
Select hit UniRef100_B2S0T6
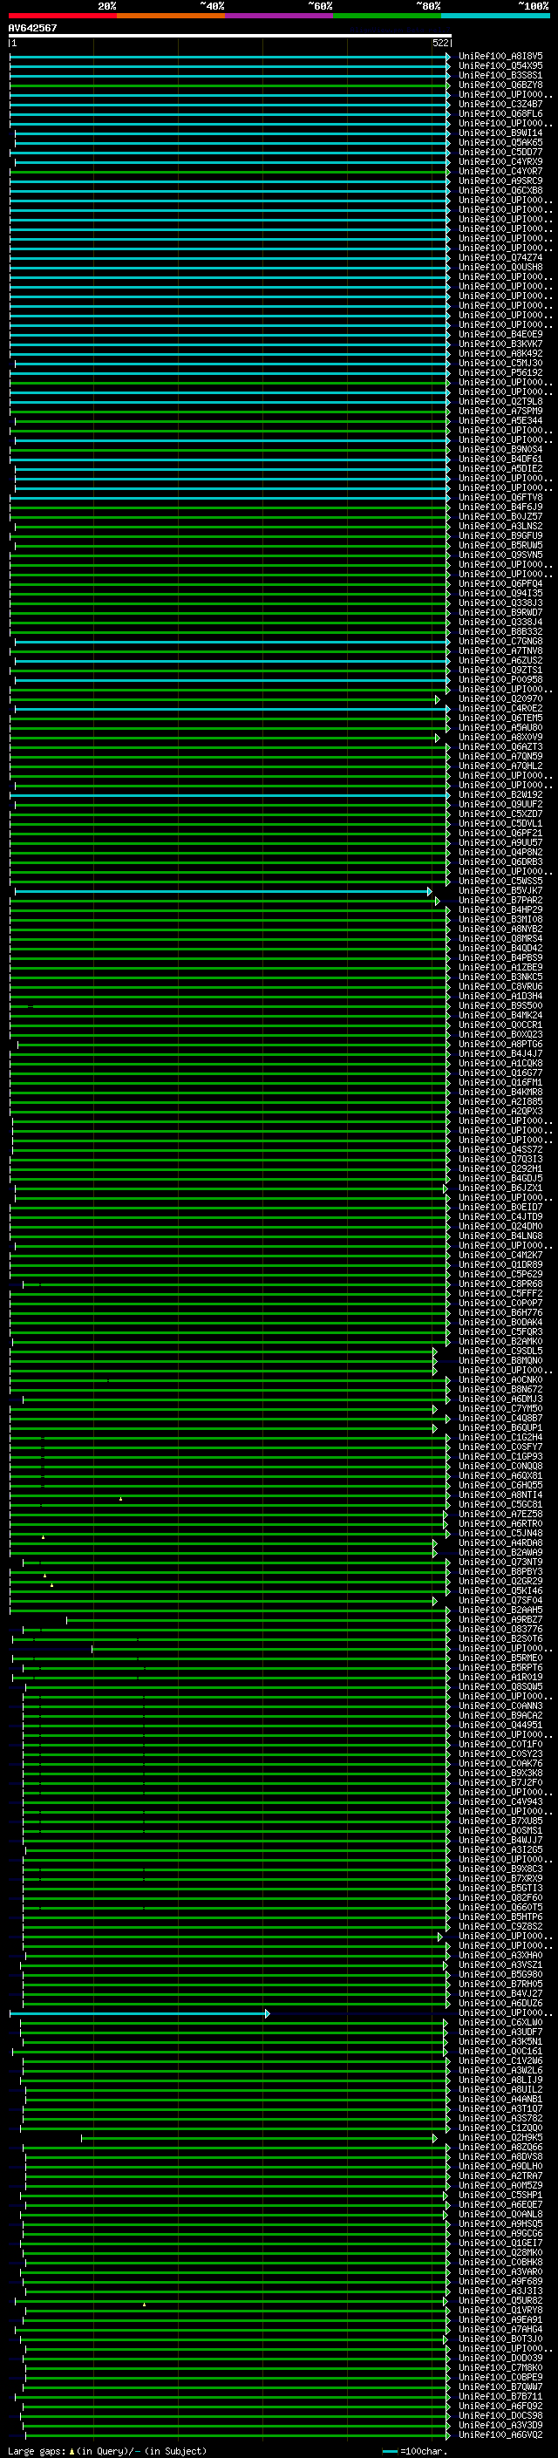(x=500, y=1639)
